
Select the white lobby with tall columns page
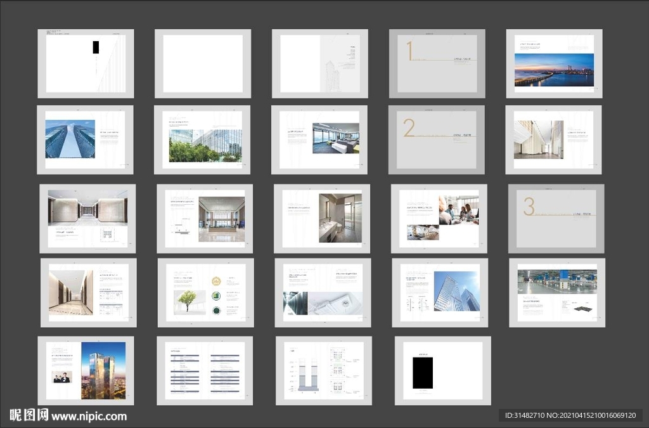coord(553,139)
